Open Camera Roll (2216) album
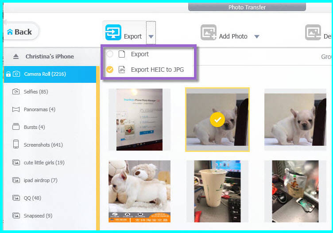The height and width of the screenshot is (233, 333). 50,74
